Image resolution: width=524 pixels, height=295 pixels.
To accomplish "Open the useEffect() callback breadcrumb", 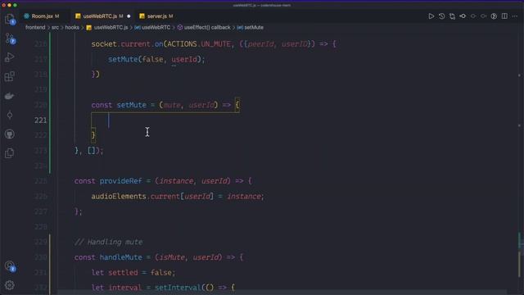I will coord(204,27).
